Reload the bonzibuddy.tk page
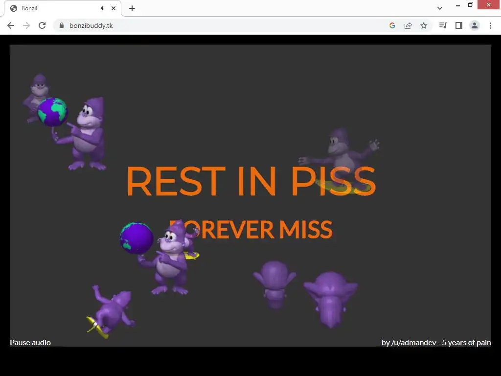The image size is (501, 376). 42,25
